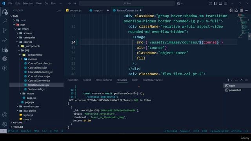The height and width of the screenshot is (141, 251).
Task: Open the Extensions view
Action: coord(5,49)
